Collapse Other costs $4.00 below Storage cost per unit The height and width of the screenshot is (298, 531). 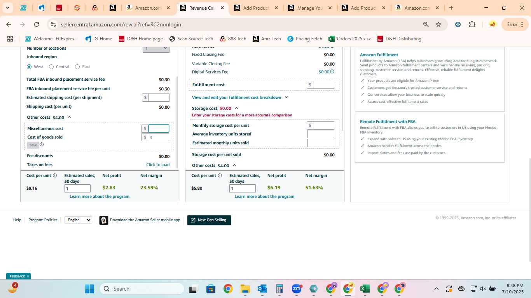tap(234, 165)
